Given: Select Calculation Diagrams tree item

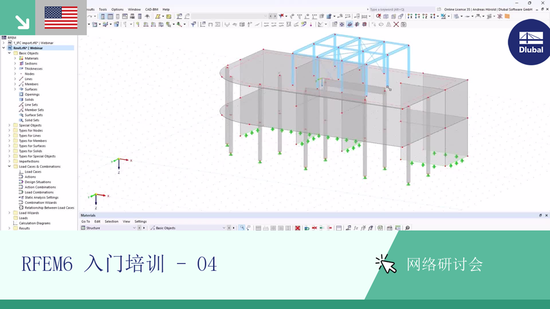Looking at the screenshot, I should 35,223.
